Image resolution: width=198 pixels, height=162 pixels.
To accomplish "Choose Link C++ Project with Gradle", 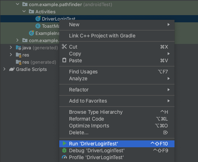I will [x=117, y=36].
